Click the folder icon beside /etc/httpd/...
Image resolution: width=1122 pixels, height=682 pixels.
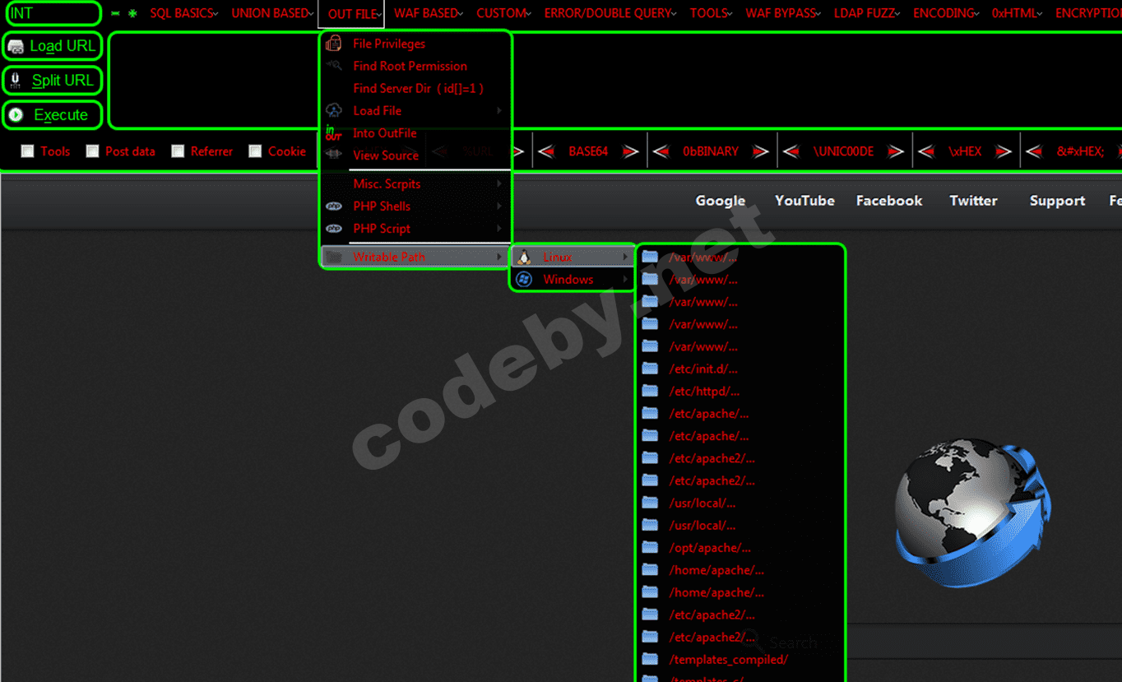point(650,391)
